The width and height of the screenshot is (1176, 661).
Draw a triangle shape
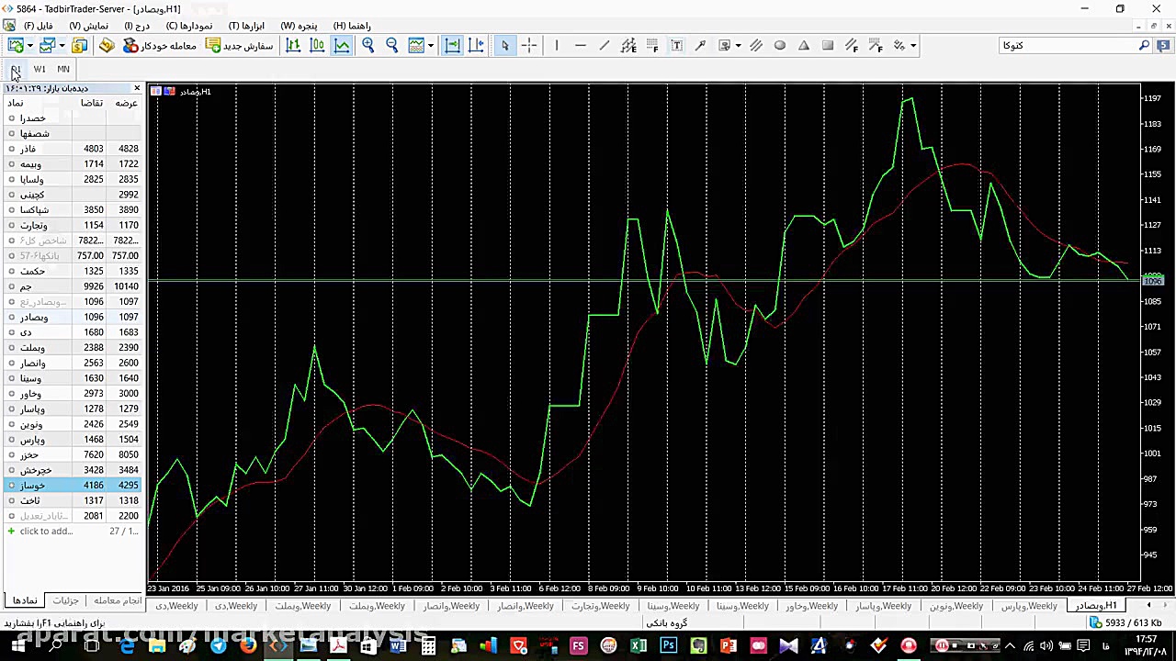(804, 45)
